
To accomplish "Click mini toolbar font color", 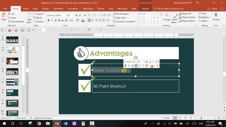I will click(152, 66).
